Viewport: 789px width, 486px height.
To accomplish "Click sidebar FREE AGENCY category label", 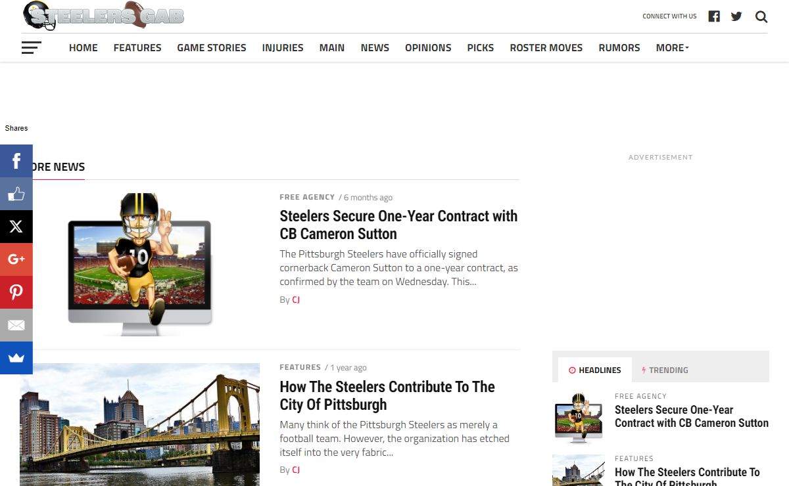I will (x=640, y=396).
